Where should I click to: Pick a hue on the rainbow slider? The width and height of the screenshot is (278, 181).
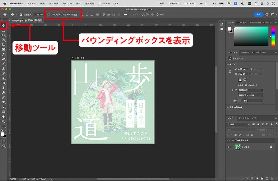tap(273, 36)
